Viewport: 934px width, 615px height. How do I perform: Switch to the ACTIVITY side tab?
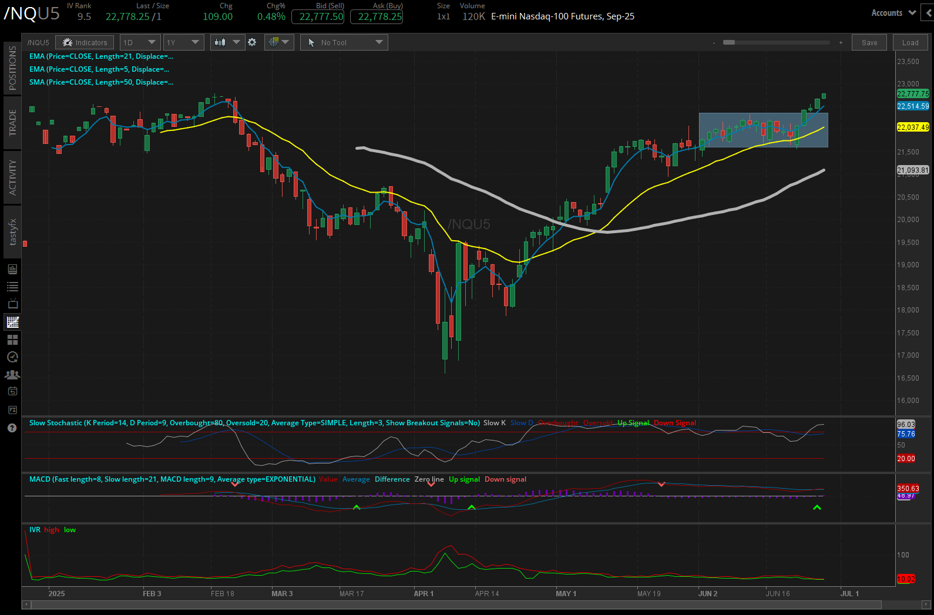click(x=12, y=177)
